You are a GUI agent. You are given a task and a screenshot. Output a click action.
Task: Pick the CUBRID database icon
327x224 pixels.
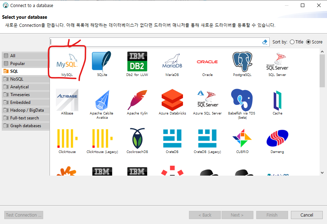click(242, 138)
